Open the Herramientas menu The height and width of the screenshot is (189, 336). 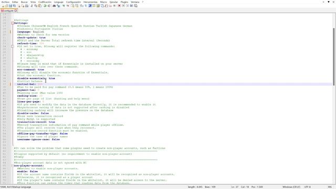(x=90, y=2)
